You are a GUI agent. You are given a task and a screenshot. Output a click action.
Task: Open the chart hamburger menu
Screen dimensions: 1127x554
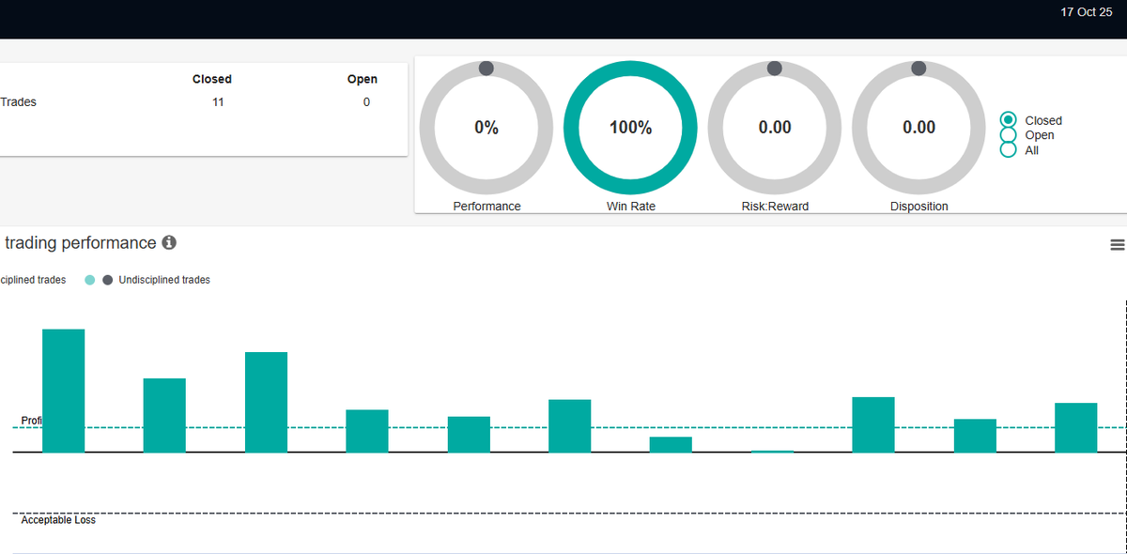coord(1118,245)
